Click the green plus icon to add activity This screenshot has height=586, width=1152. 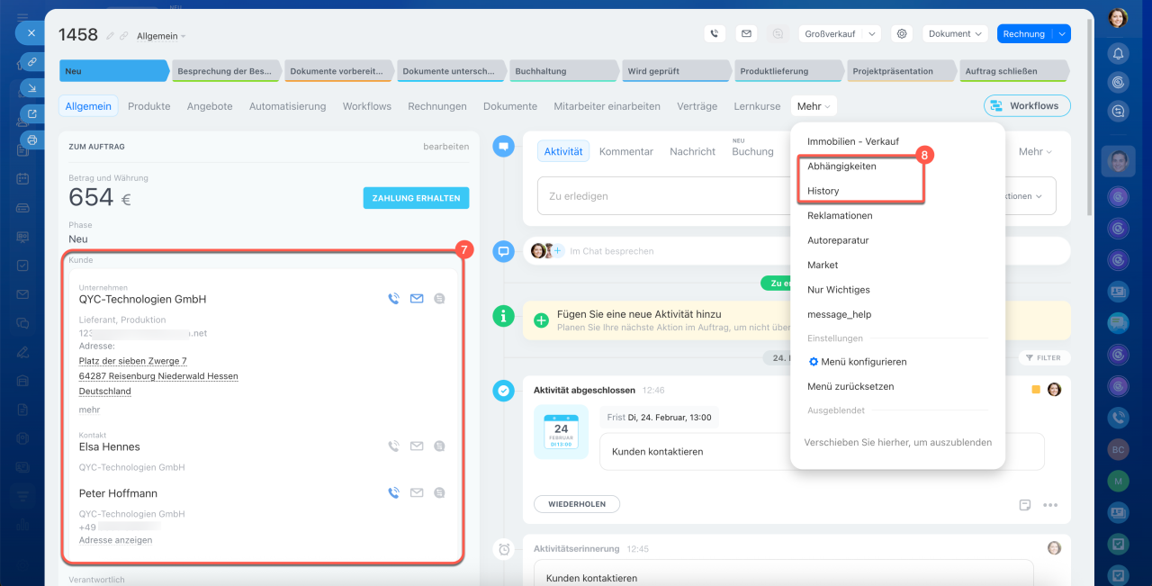(541, 320)
